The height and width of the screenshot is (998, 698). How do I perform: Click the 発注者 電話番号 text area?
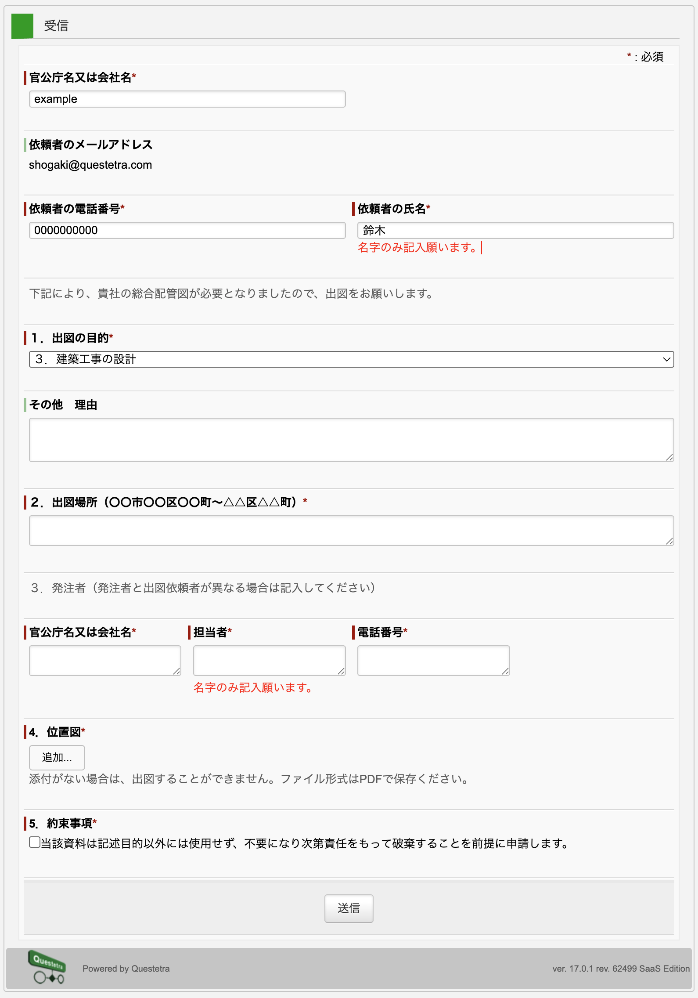click(433, 660)
